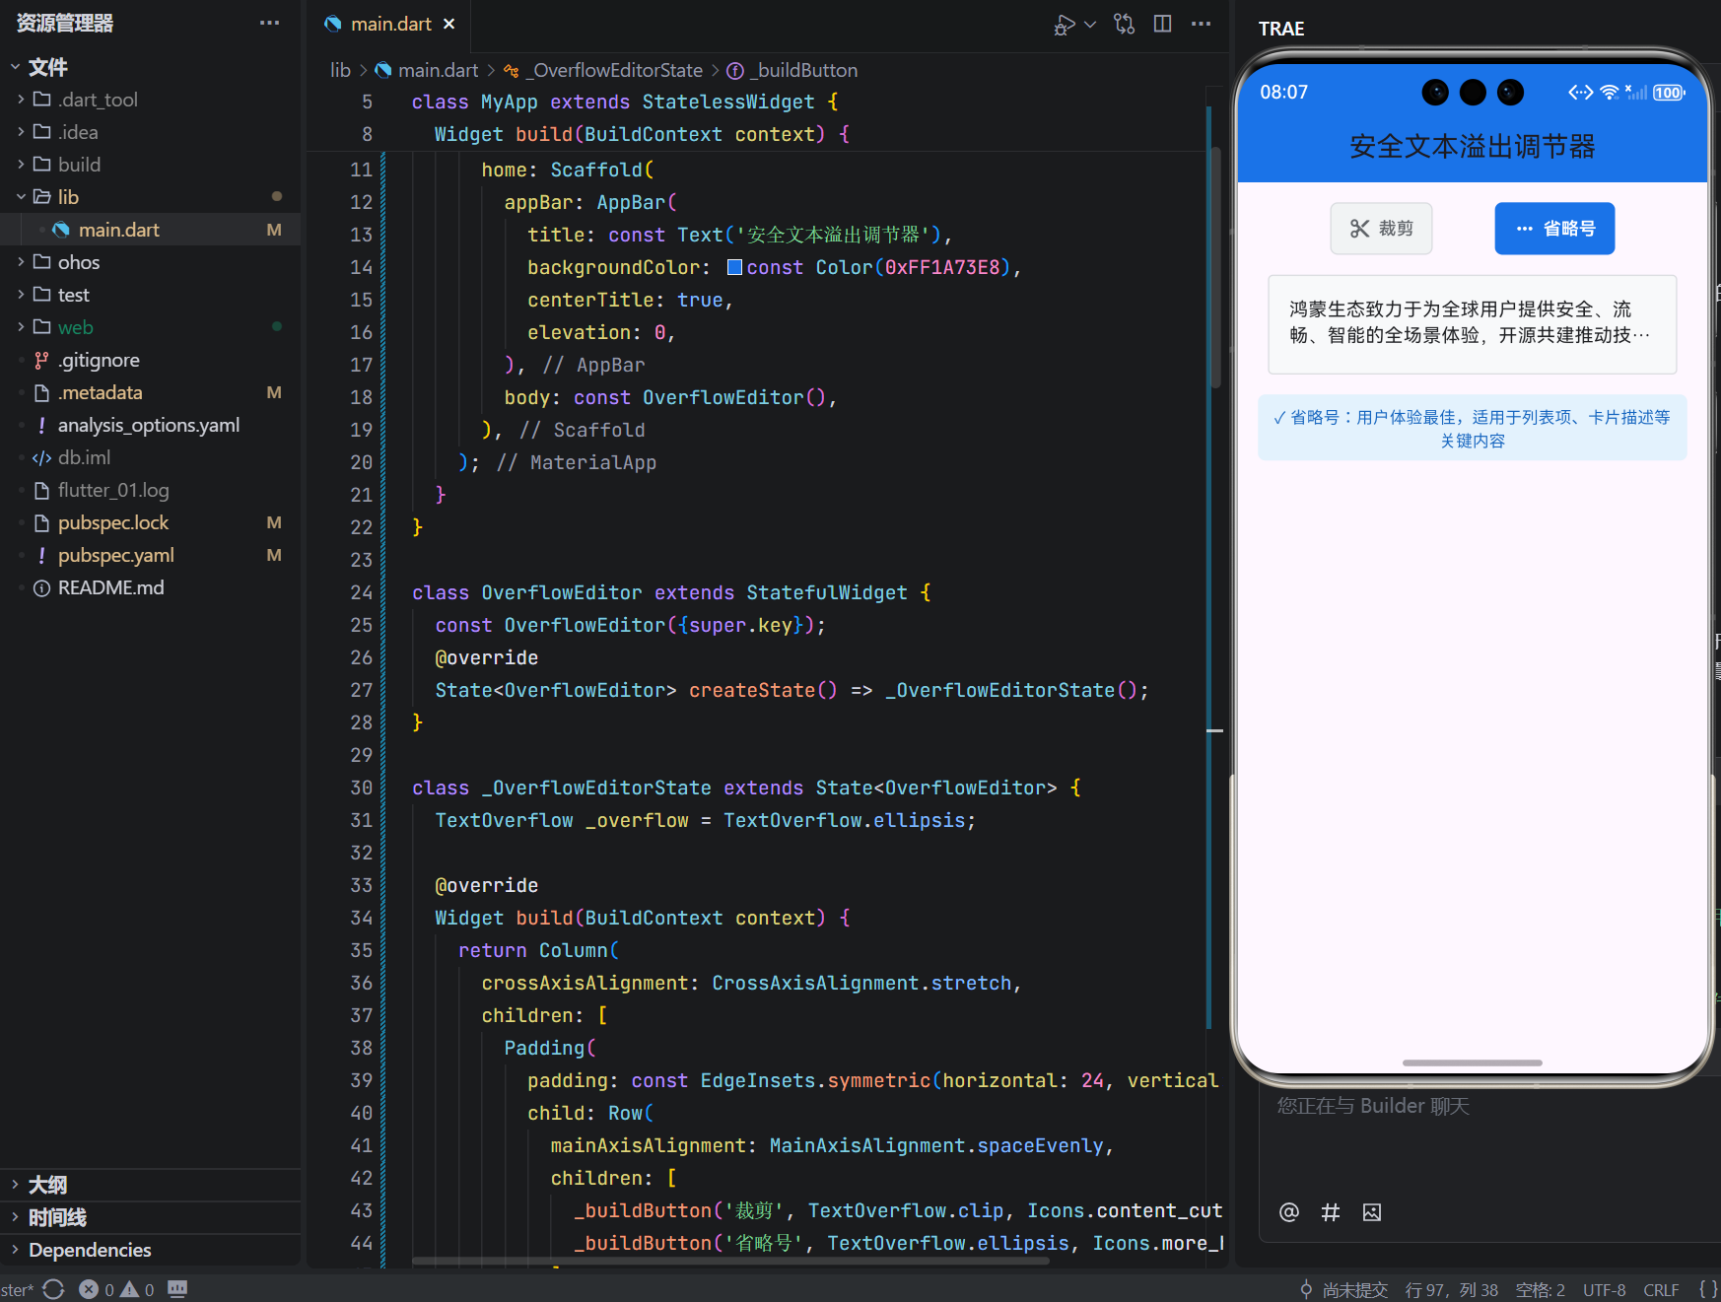Click the CRLF line ending indicator
This screenshot has height=1302, width=1721.
pyautogui.click(x=1661, y=1289)
